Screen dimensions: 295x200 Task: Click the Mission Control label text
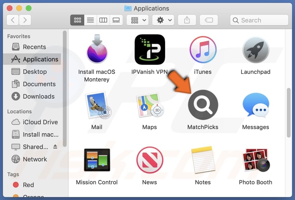[97, 182]
